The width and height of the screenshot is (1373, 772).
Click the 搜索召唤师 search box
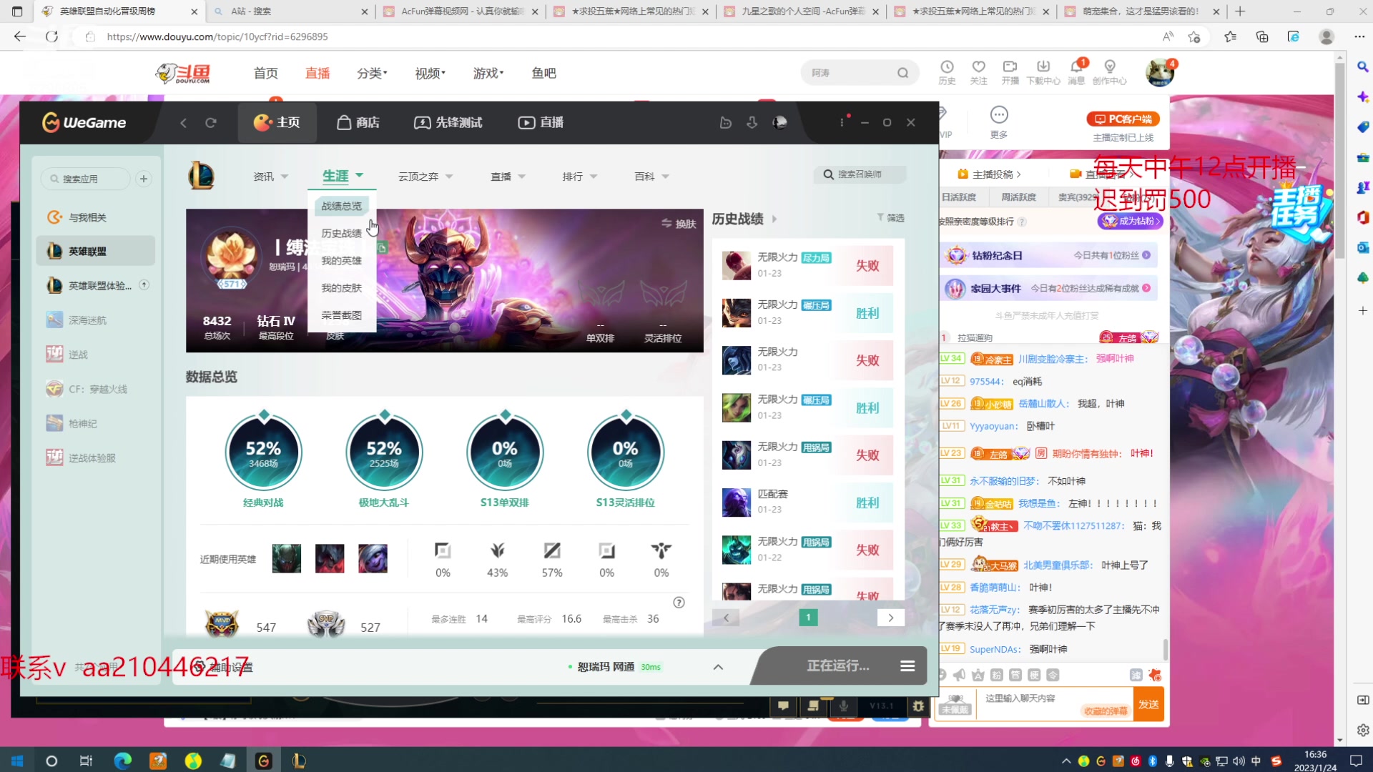click(860, 174)
